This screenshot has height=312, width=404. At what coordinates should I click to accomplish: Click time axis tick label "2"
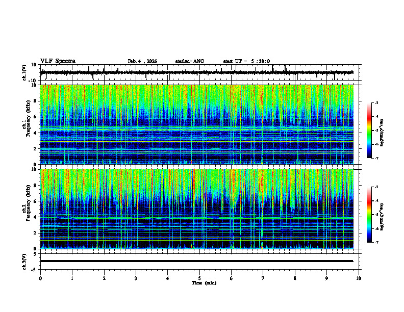[104, 278]
